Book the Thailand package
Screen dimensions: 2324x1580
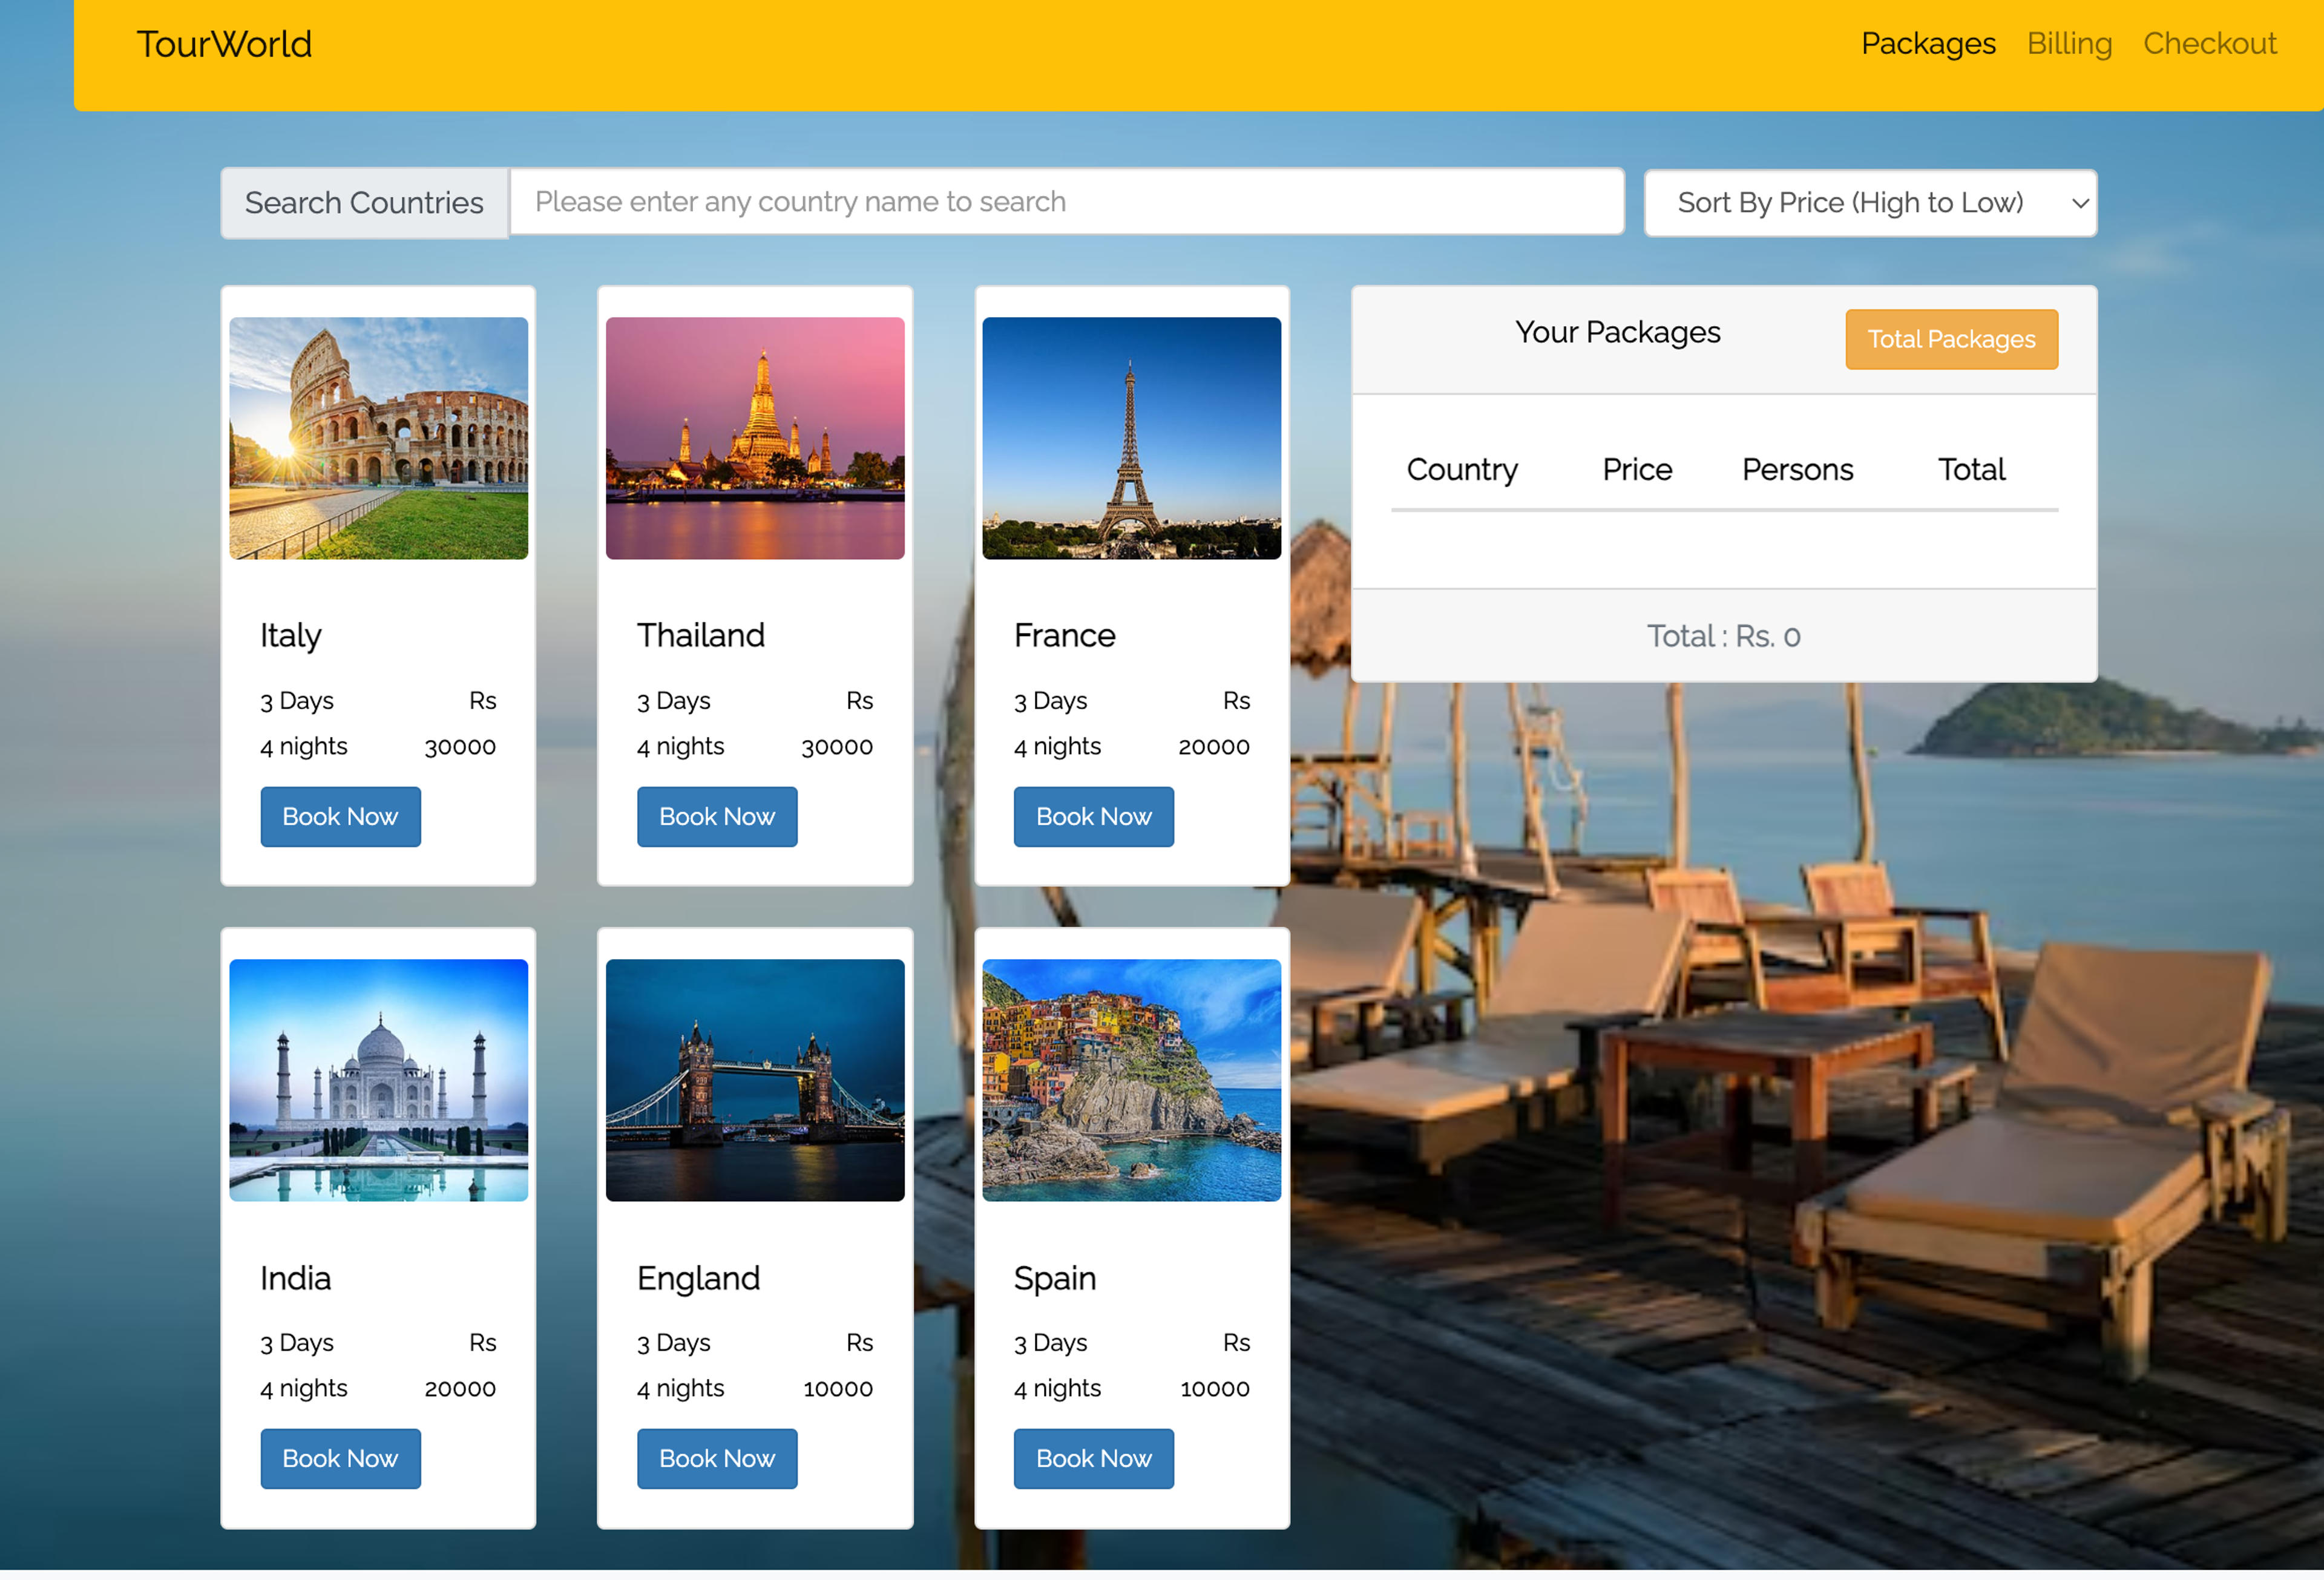717,817
